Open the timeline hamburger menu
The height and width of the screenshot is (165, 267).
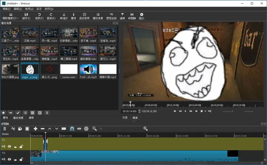[x=5, y=129]
